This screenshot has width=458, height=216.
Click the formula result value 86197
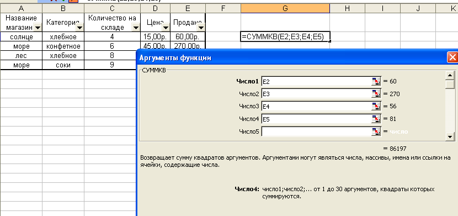398,149
